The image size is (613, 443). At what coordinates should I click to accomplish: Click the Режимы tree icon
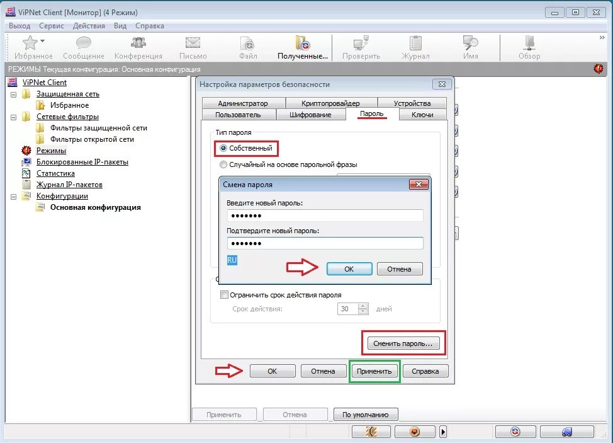(x=26, y=150)
